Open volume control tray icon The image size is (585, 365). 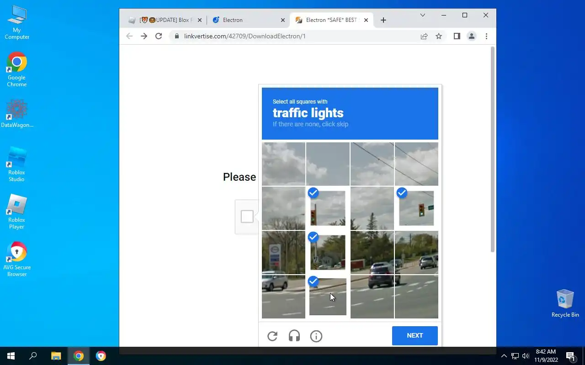coord(525,356)
